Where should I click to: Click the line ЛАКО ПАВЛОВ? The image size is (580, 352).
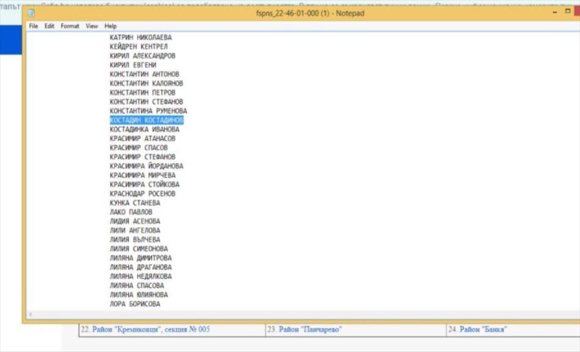pyautogui.click(x=131, y=212)
